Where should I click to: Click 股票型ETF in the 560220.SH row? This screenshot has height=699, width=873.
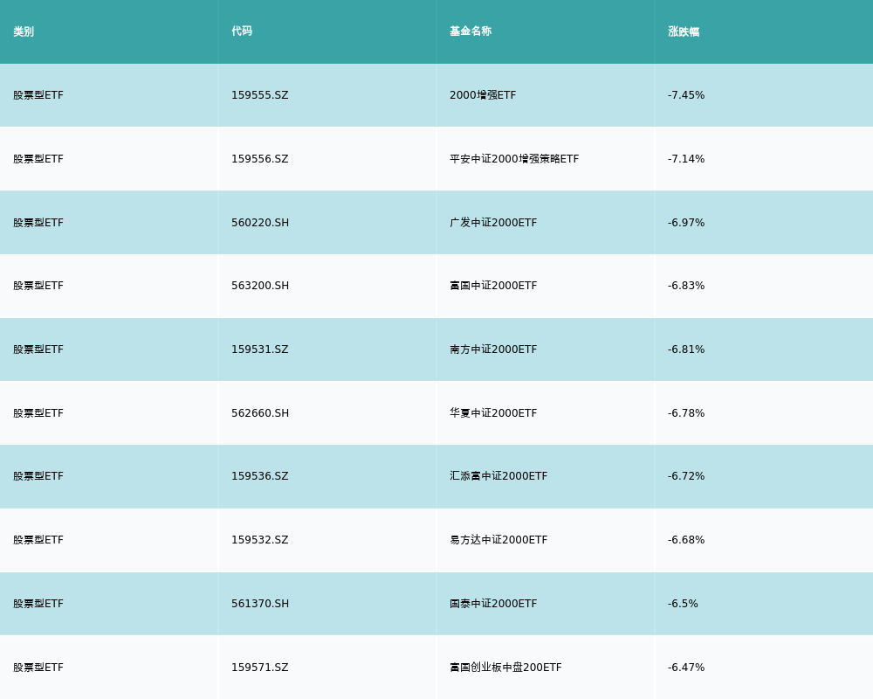click(x=38, y=223)
